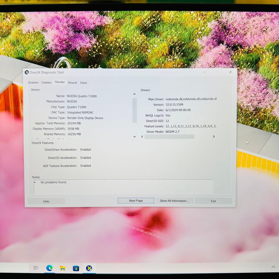
Task: Open Task View on the taskbar
Action: 36,268
